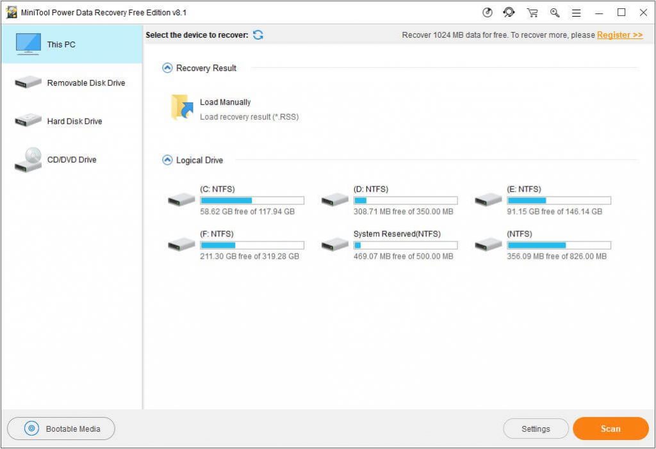Click 'Select the device to recover:' text

tap(197, 35)
